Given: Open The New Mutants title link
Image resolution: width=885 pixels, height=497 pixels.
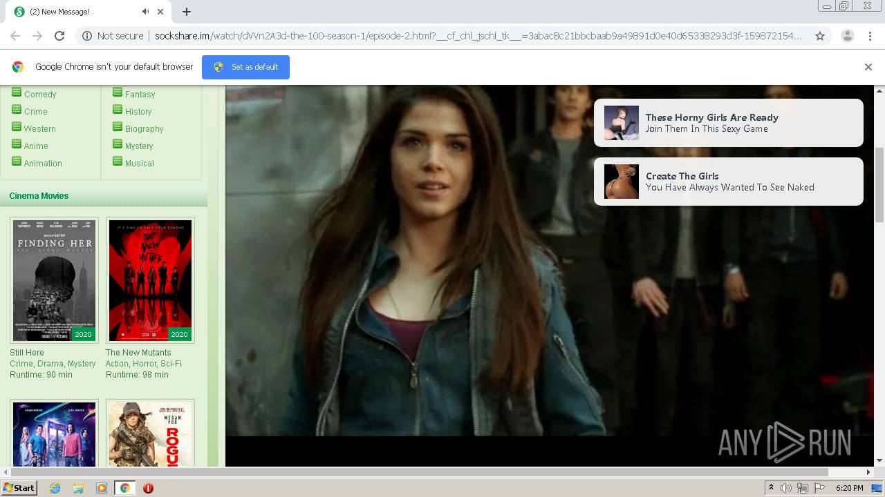Looking at the screenshot, I should [x=138, y=353].
